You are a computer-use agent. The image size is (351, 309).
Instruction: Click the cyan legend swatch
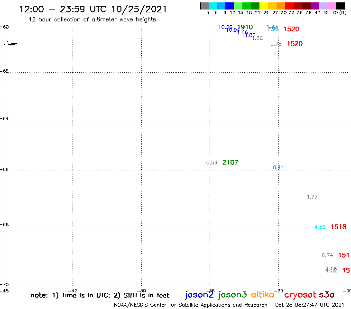pyautogui.click(x=212, y=6)
